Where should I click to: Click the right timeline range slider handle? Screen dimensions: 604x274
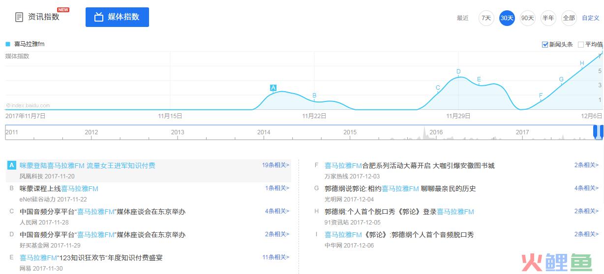pyautogui.click(x=602, y=132)
